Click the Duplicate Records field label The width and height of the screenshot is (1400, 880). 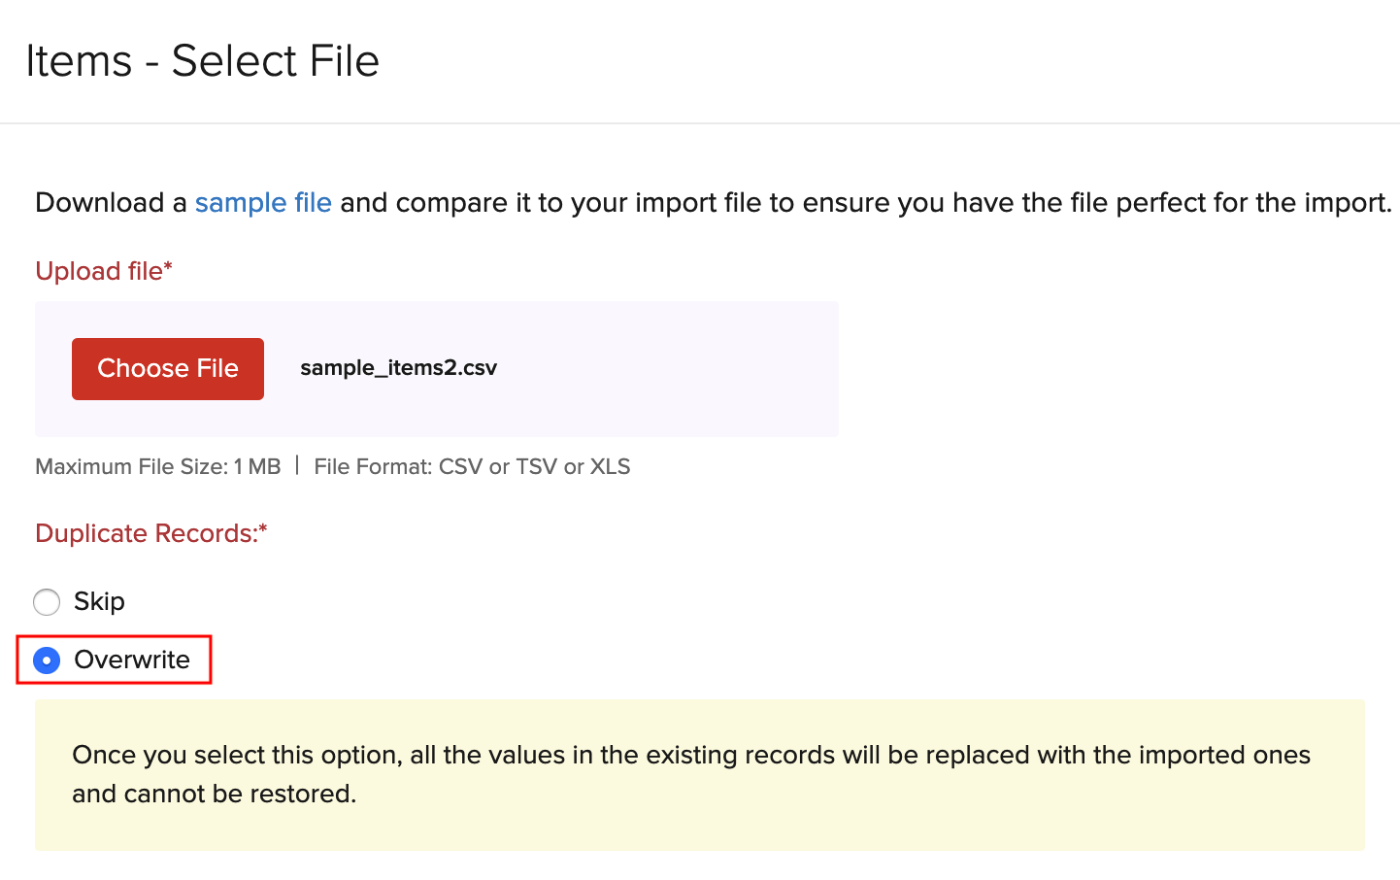(x=146, y=534)
